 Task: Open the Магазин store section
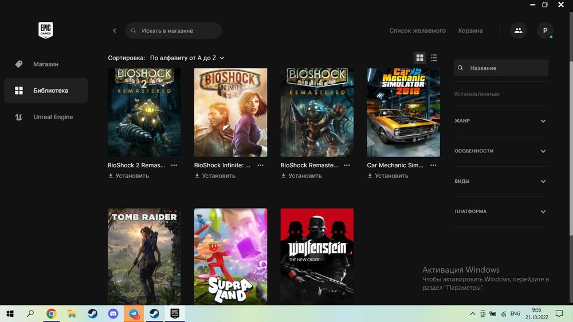46,64
